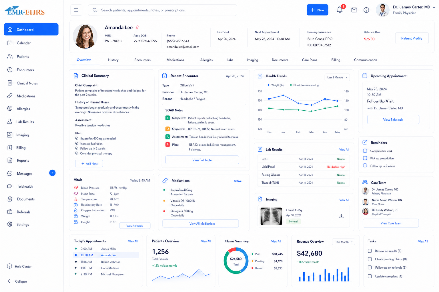Click the EMR-EHRS logo
Image resolution: width=439 pixels, height=292 pixels.
25,11
